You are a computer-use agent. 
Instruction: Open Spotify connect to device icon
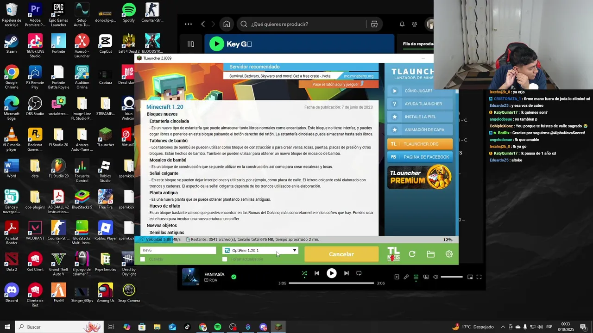tap(426, 277)
